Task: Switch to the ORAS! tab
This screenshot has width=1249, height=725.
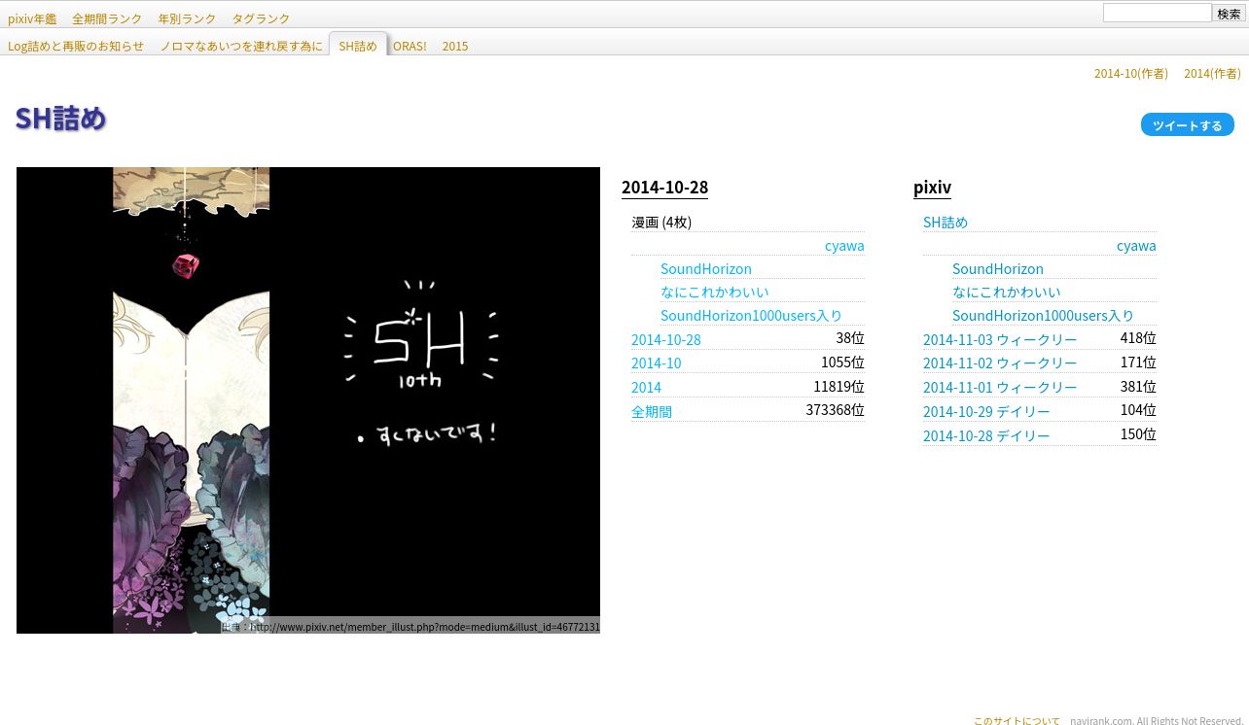Action: click(410, 46)
